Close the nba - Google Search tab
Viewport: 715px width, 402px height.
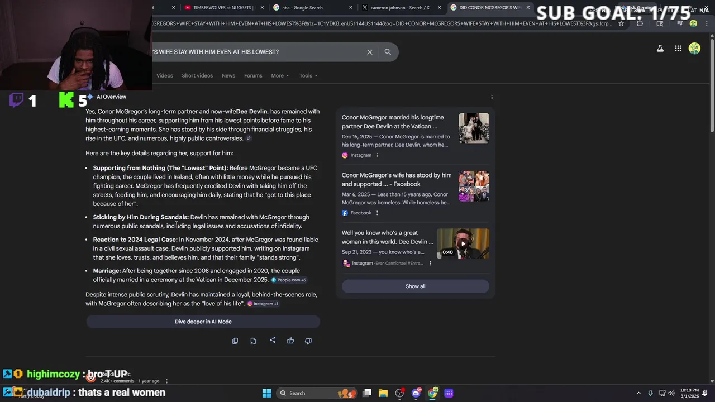(x=351, y=7)
